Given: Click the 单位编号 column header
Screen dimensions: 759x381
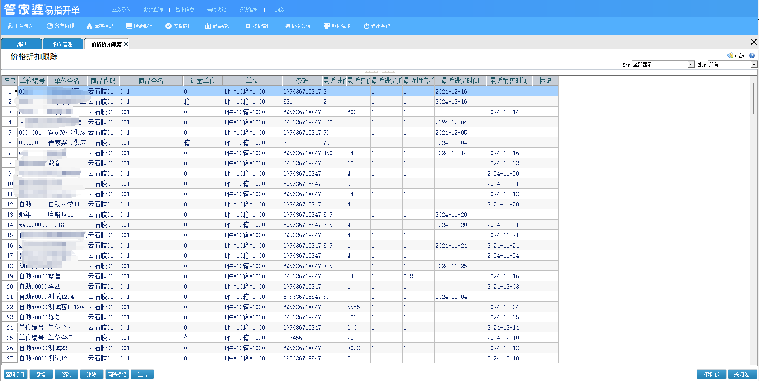Looking at the screenshot, I should (32, 81).
